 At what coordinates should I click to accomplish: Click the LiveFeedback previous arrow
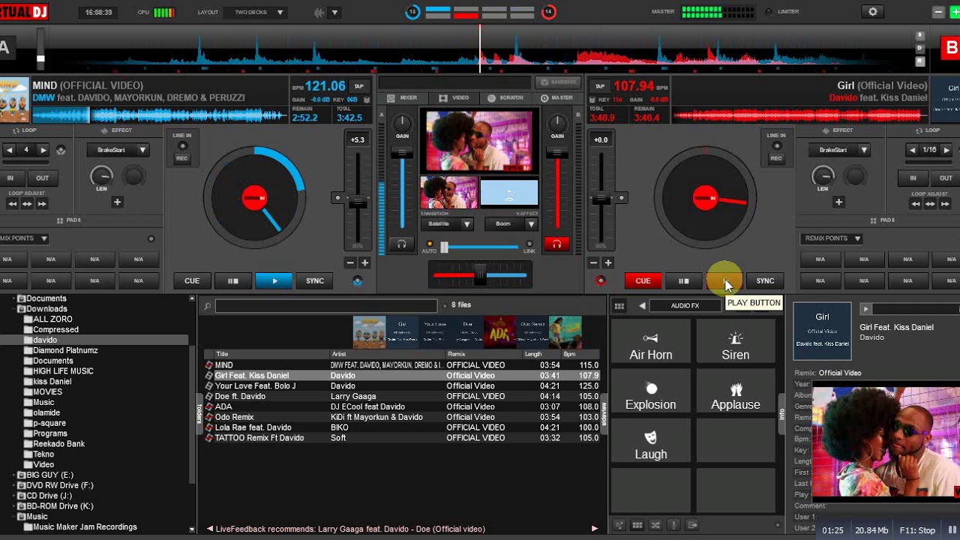point(210,529)
